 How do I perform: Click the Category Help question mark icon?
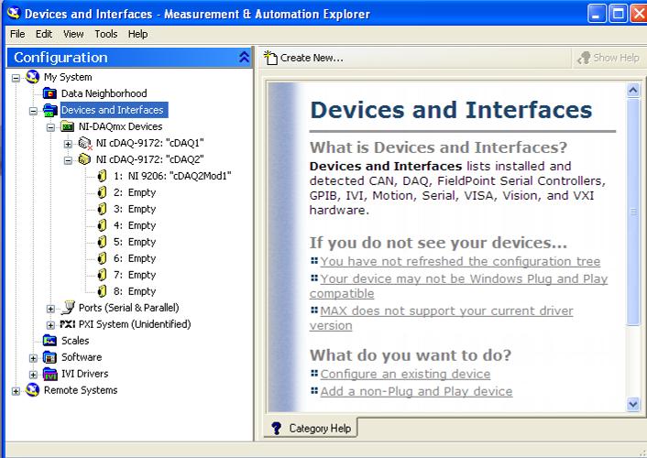[277, 429]
